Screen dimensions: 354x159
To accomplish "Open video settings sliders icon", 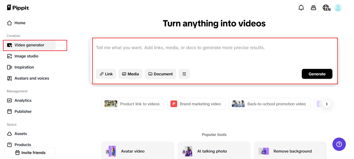I will 184,74.
